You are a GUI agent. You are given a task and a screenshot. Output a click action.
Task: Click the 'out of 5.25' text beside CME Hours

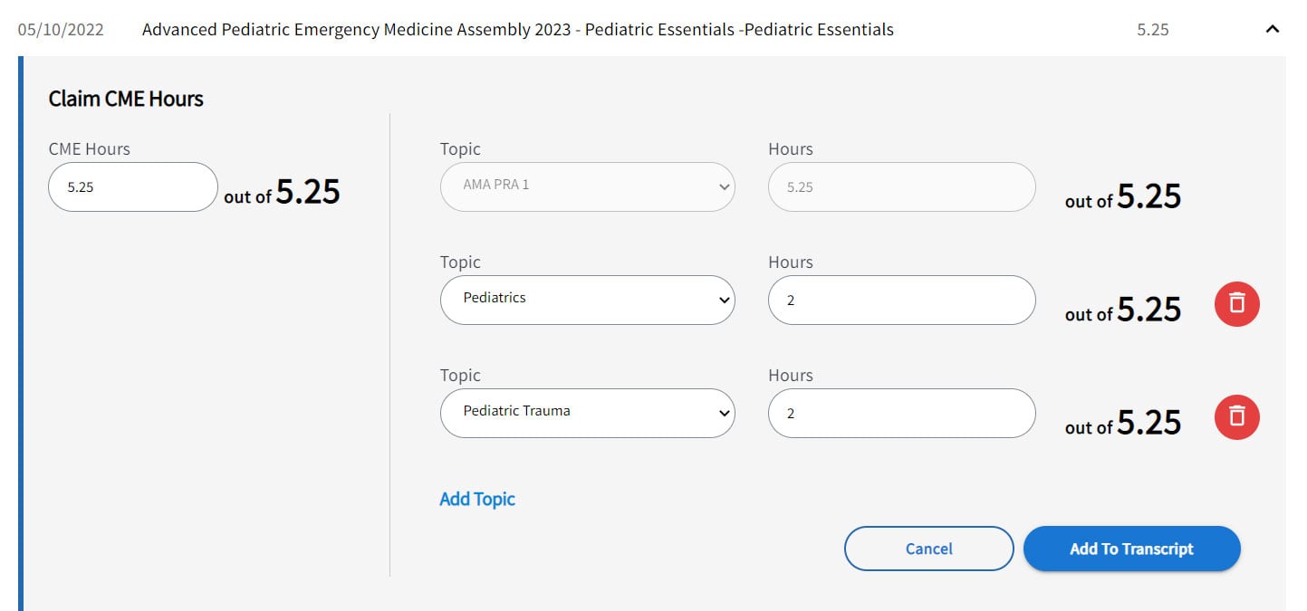click(282, 193)
